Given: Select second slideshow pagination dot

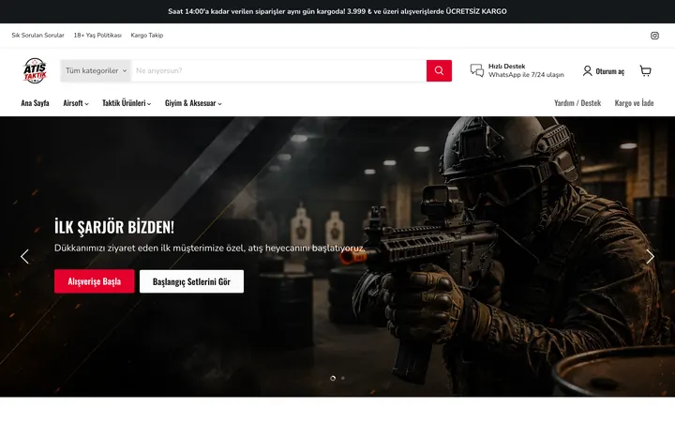Looking at the screenshot, I should pos(343,378).
